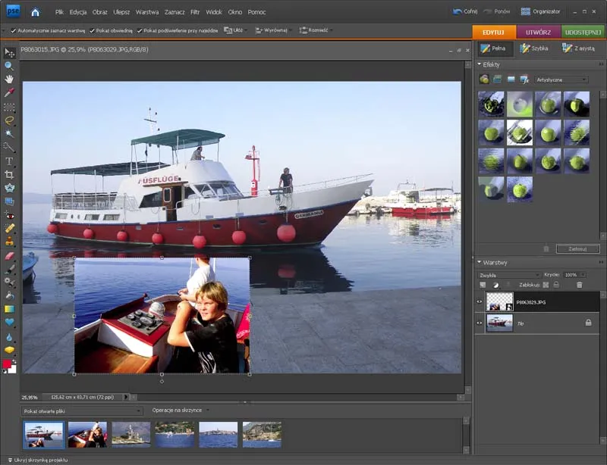The image size is (607, 465).
Task: Open the Edycja menu
Action: pyautogui.click(x=78, y=12)
